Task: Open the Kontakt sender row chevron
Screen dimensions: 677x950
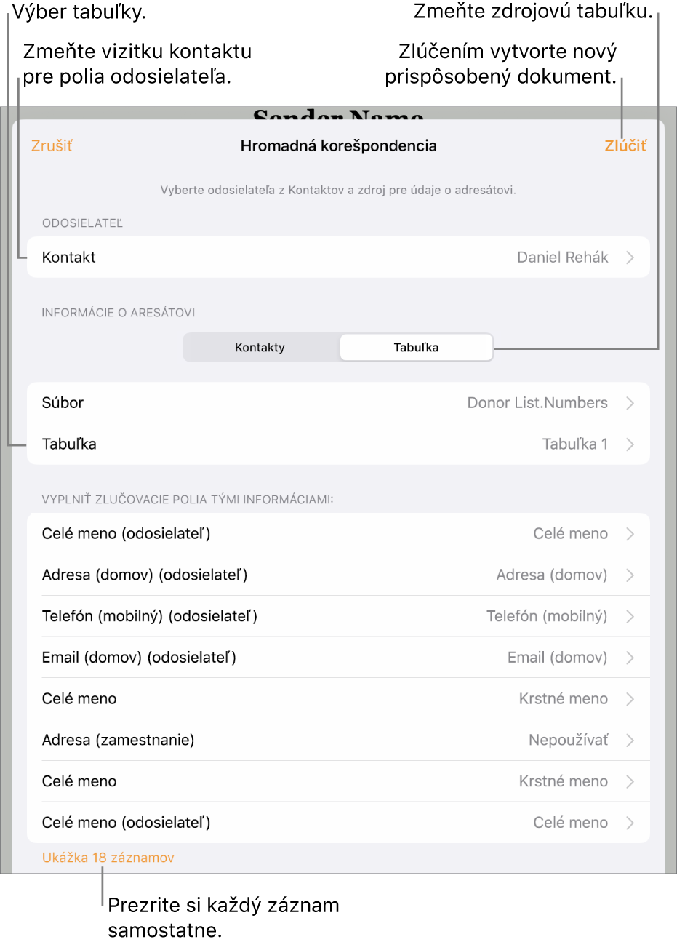Action: point(630,258)
